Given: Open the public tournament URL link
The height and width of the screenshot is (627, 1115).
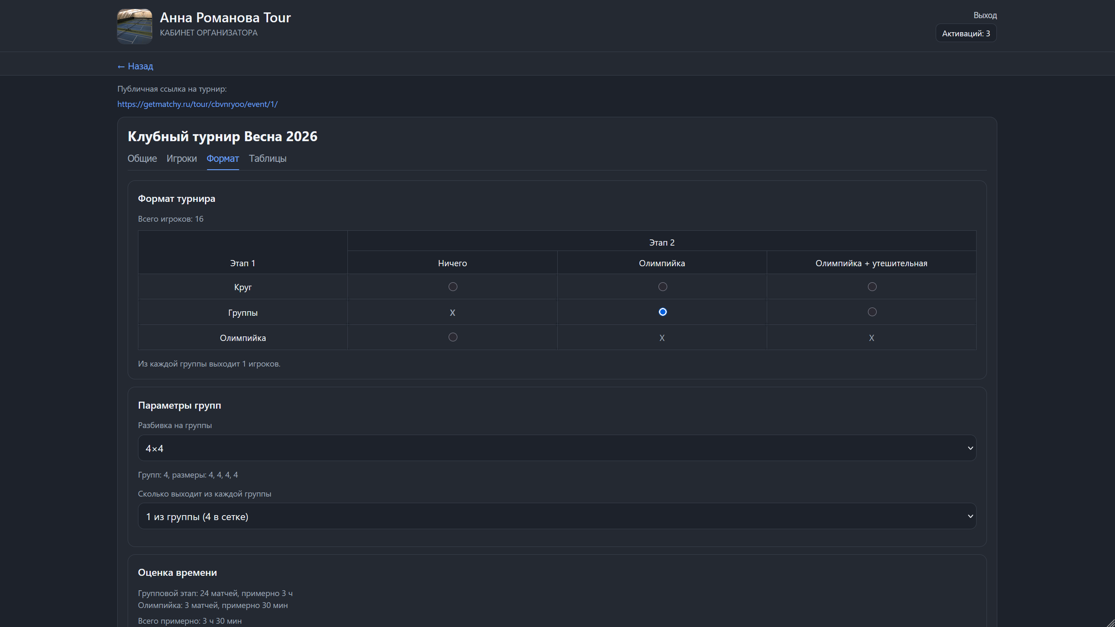Looking at the screenshot, I should click(197, 104).
